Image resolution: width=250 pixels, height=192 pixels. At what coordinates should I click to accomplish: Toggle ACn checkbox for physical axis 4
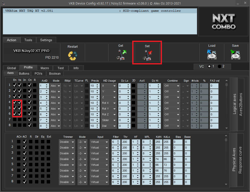point(19,159)
